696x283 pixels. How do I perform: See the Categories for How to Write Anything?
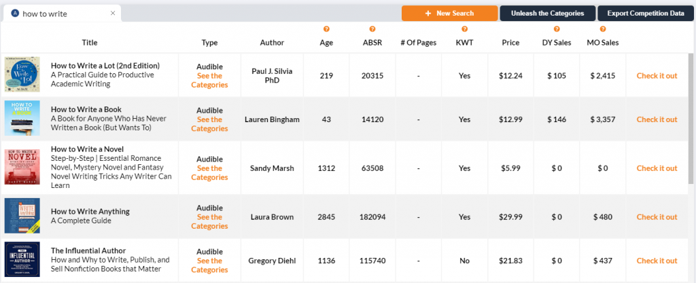[x=209, y=221]
